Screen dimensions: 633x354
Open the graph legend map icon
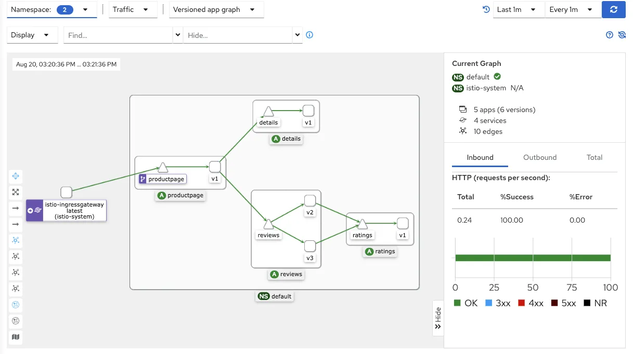(x=16, y=337)
